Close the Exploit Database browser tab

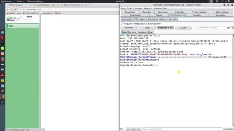58,5
